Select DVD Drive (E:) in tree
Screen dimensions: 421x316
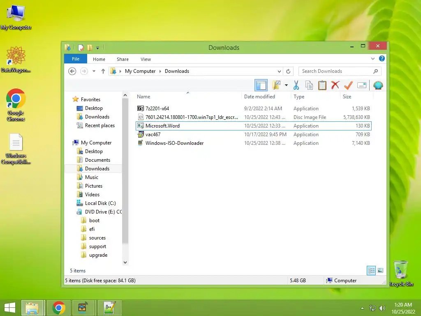tap(103, 212)
